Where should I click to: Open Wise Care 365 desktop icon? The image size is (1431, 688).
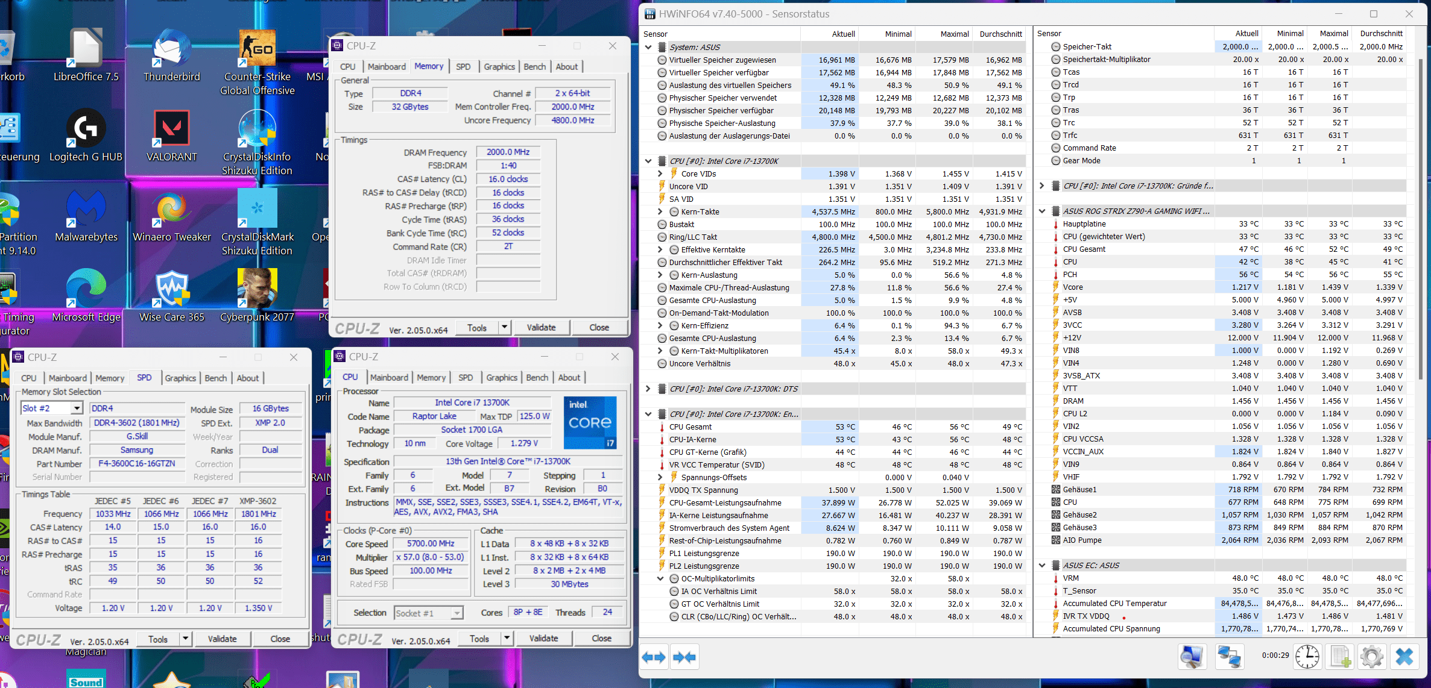(172, 296)
